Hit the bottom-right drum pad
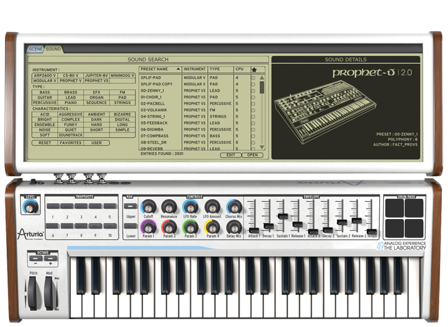This screenshot has width=448, height=327. point(414,228)
